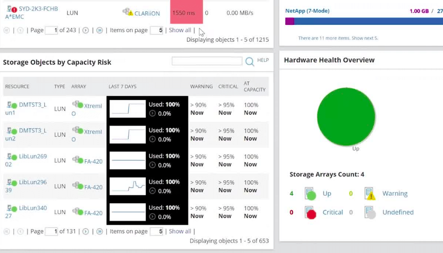443x253 pixels.
Task: Click the highlighted 1550 ms latency cell
Action: pos(186,12)
